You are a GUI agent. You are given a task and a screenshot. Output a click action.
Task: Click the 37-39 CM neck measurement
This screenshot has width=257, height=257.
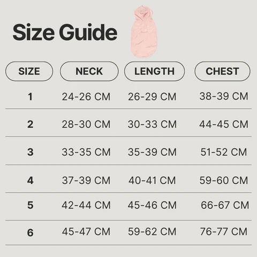coord(86,180)
